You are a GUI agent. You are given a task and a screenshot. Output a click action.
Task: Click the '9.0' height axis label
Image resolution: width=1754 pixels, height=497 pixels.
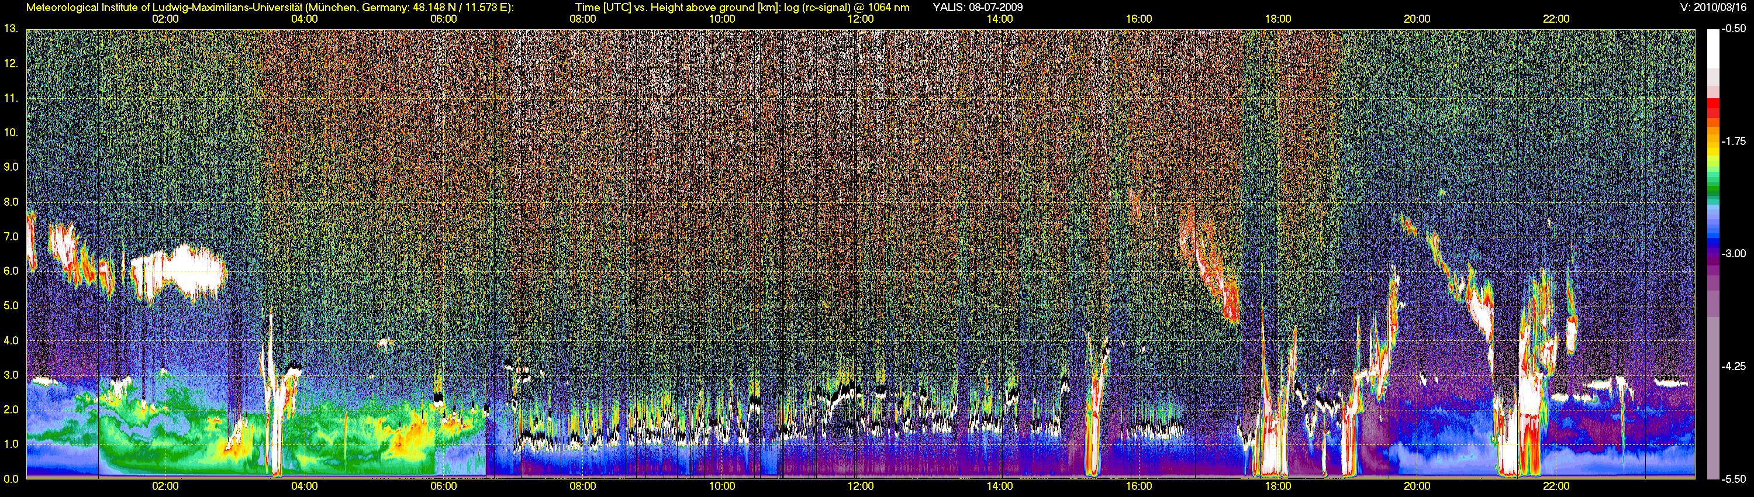(x=11, y=167)
